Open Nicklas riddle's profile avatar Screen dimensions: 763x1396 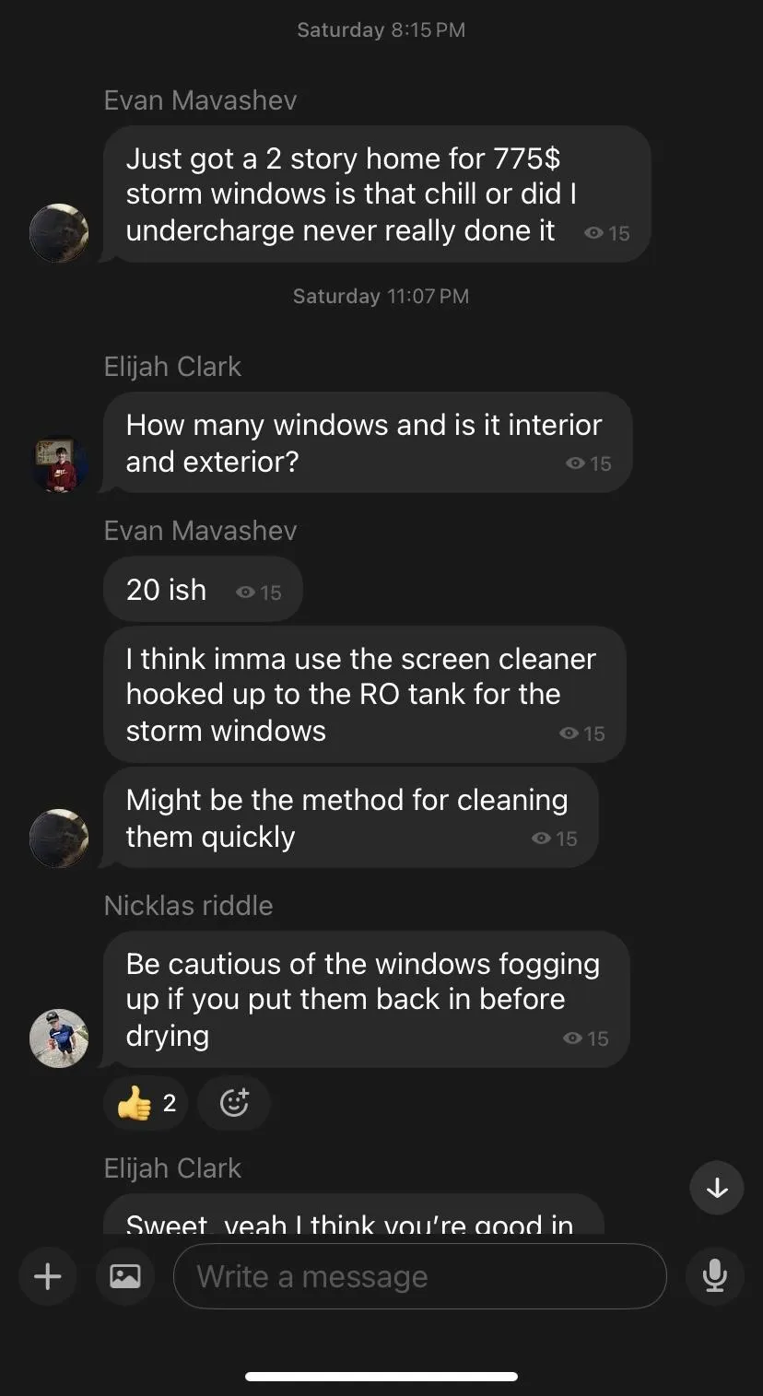[59, 1038]
